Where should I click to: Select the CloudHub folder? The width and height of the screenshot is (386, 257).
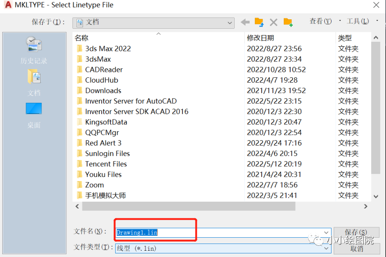click(x=102, y=80)
